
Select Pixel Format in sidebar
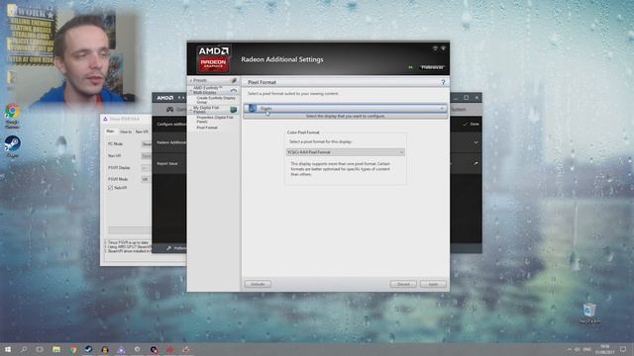coord(207,128)
